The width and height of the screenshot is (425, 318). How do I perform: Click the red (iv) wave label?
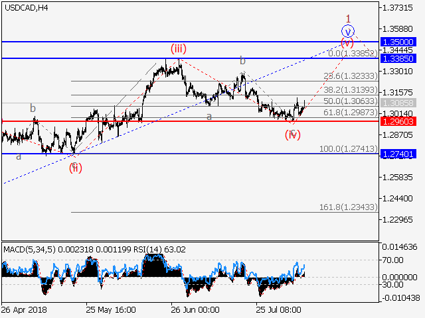click(x=292, y=134)
